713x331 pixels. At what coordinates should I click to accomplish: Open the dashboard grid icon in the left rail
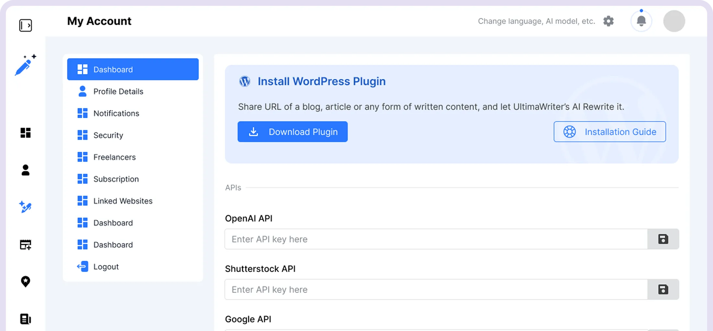coord(25,133)
